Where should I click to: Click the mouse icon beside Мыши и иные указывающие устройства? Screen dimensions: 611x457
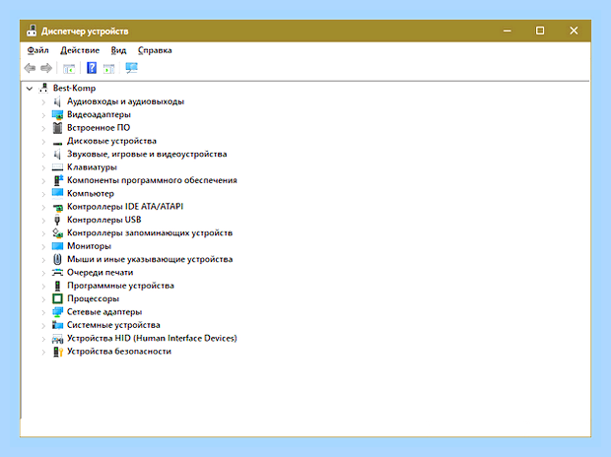57,259
